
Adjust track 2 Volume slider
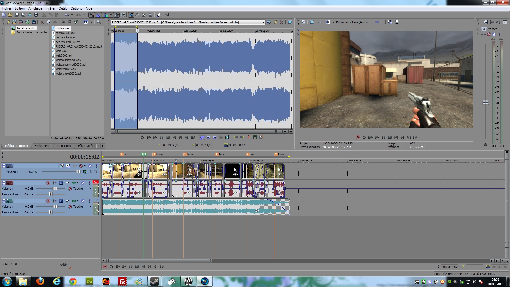[55, 189]
